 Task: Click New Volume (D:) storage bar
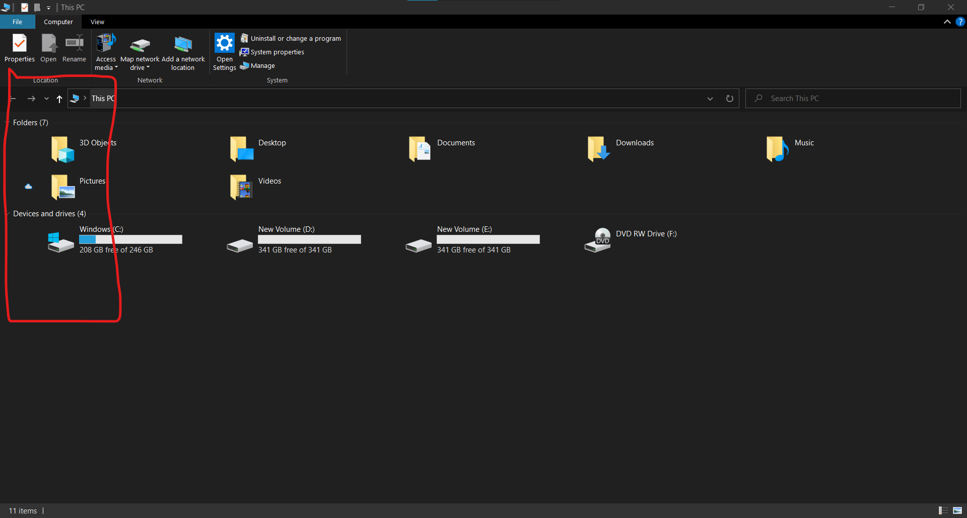(310, 239)
